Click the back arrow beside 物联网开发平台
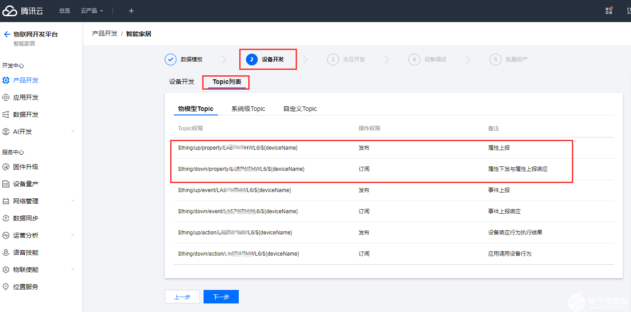The image size is (631, 312). click(7, 34)
